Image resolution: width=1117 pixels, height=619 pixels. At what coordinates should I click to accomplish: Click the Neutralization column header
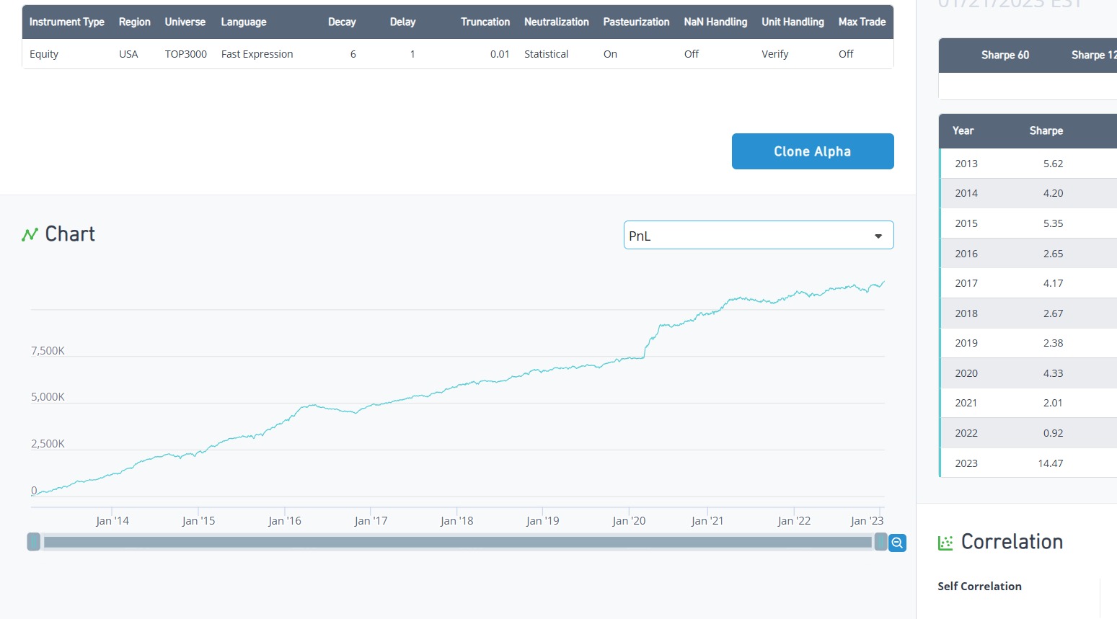(x=556, y=22)
